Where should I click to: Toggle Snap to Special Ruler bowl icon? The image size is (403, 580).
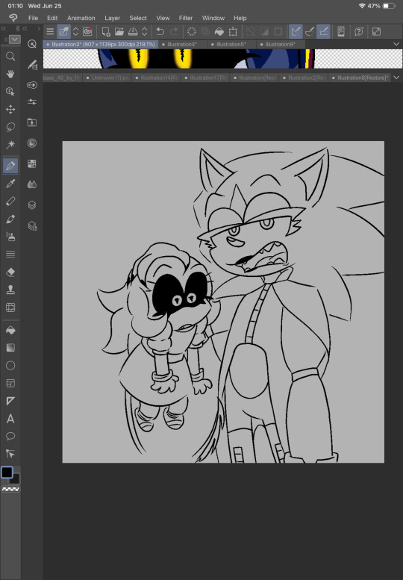click(x=310, y=32)
